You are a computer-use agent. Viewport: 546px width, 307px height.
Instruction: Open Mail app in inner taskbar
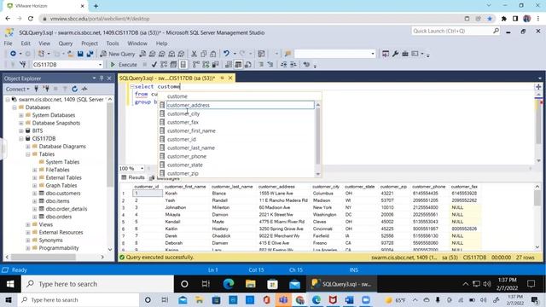294,284
